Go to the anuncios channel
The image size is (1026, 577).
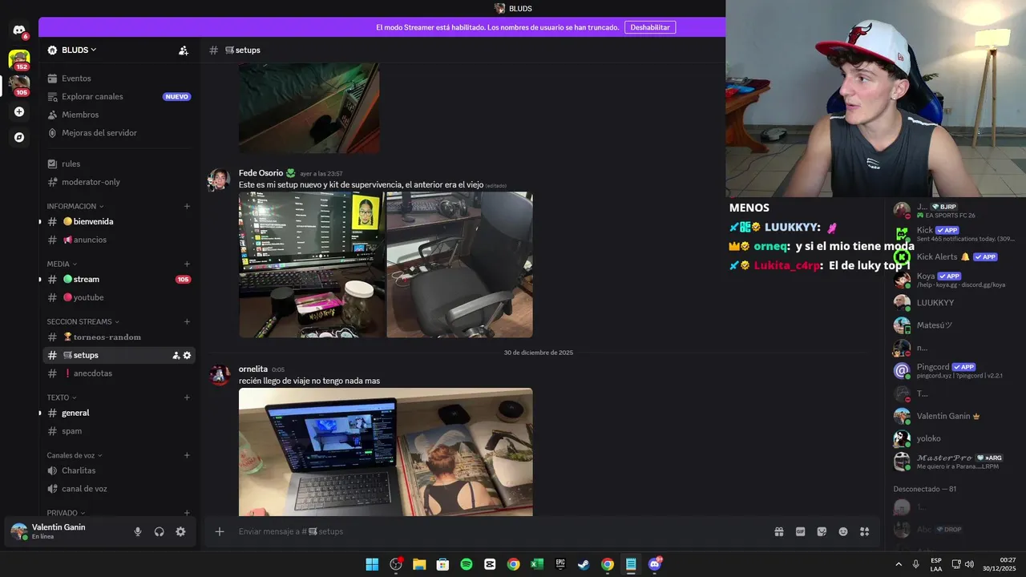(119, 240)
